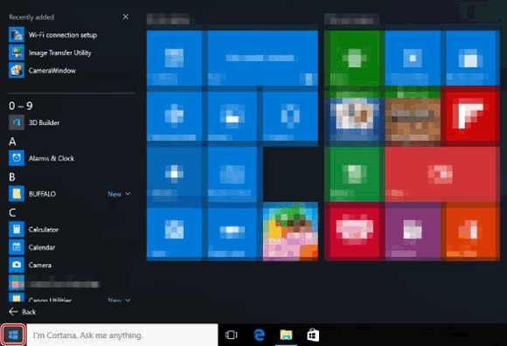Image resolution: width=507 pixels, height=346 pixels.
Task: Jump to the letter C index header
Action: point(12,212)
